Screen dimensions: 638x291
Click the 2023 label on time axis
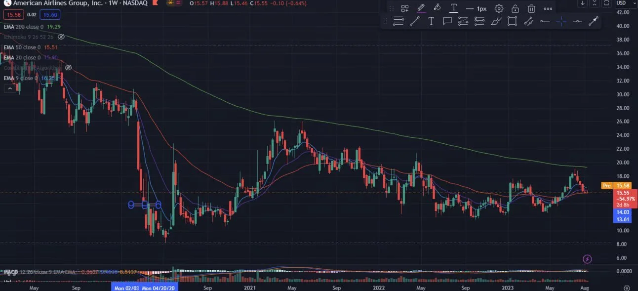tap(508, 287)
